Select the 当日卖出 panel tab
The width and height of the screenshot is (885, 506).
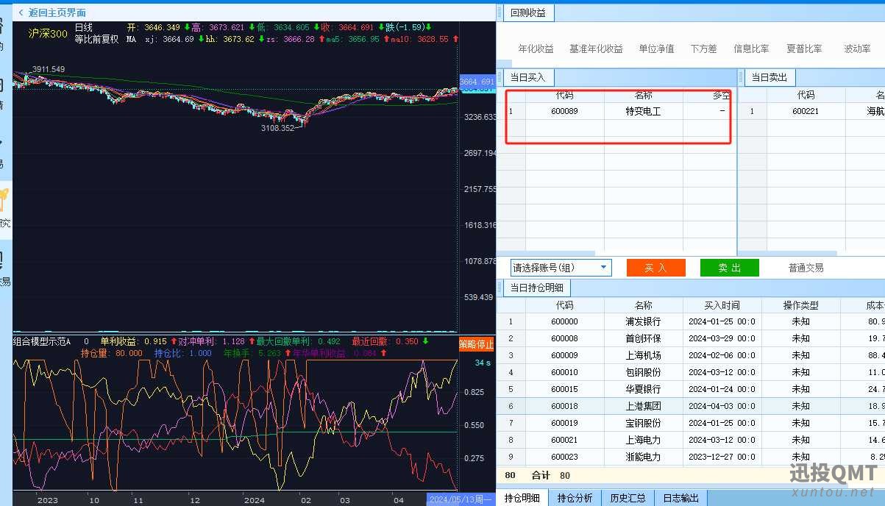click(x=770, y=77)
